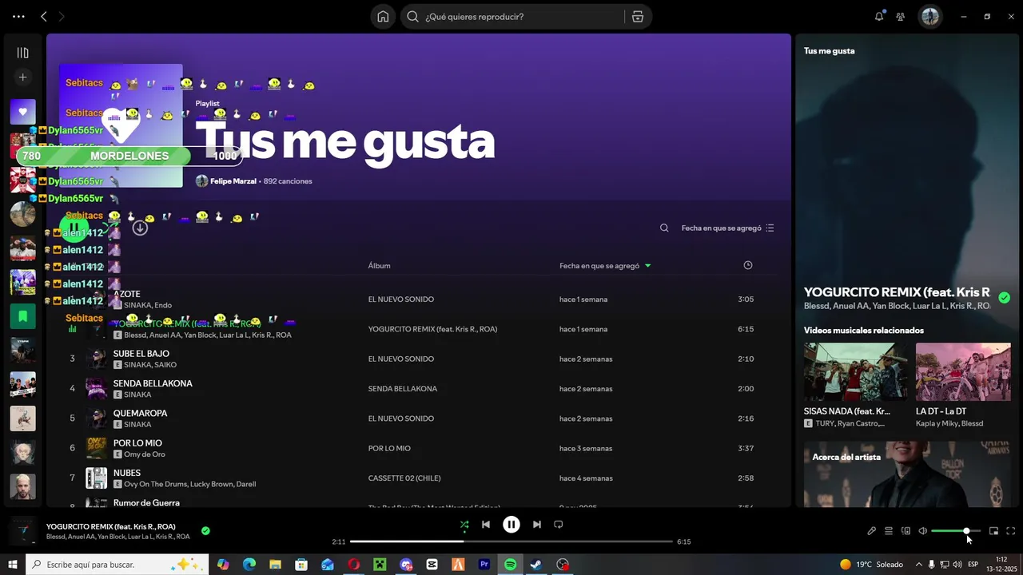Click the now-playing album cover in bottom bar
The width and height of the screenshot is (1023, 575).
click(x=22, y=531)
